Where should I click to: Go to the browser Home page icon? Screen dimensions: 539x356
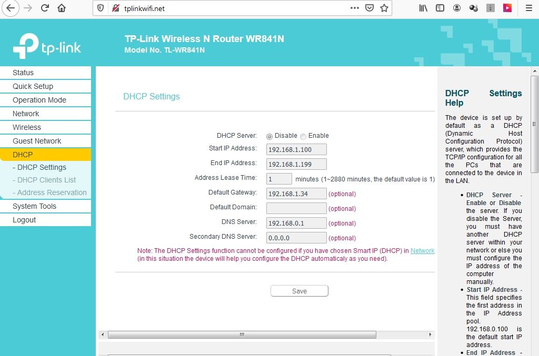pos(62,8)
